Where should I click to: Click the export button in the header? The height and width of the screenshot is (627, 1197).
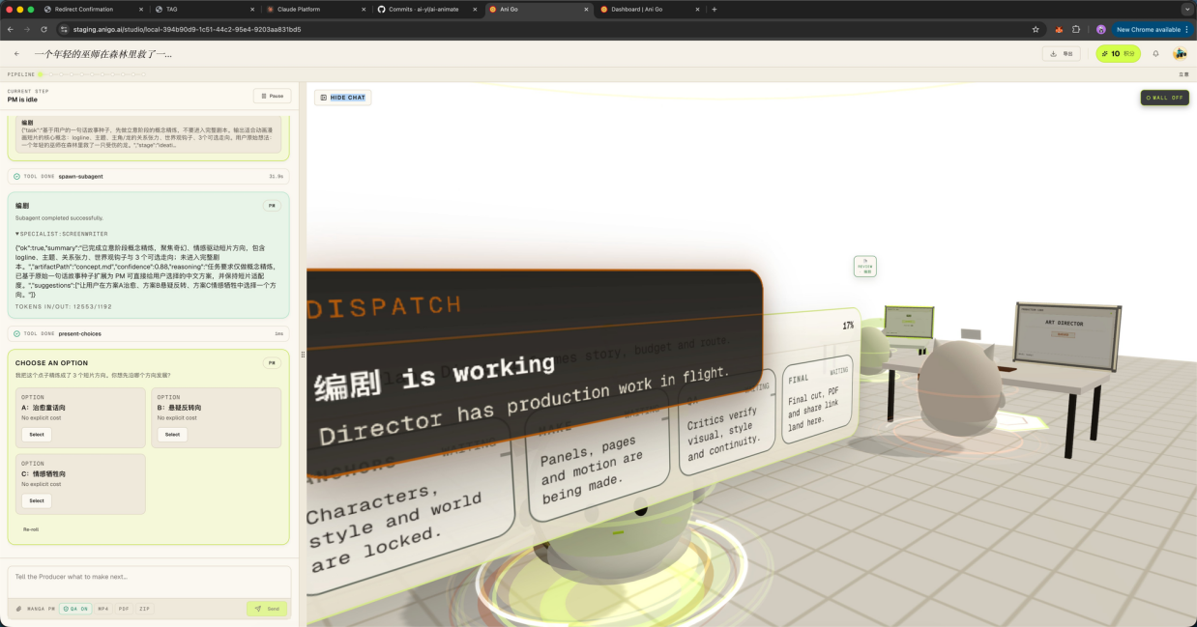pos(1062,54)
